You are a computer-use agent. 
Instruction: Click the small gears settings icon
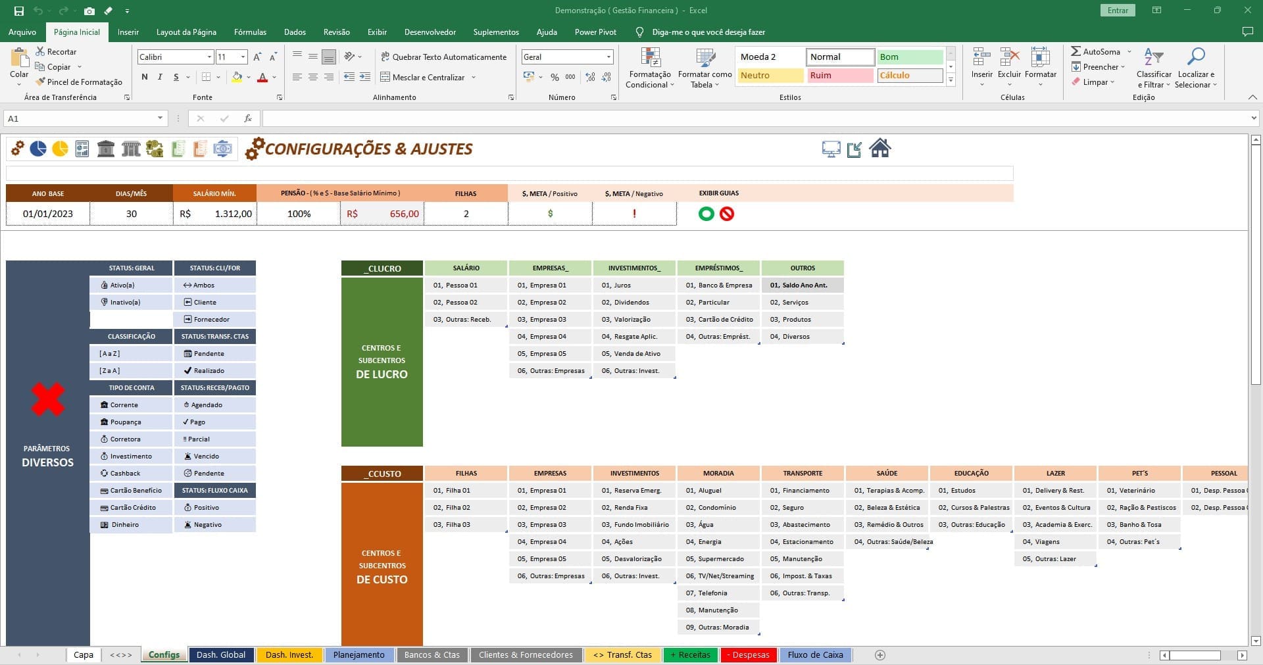18,149
